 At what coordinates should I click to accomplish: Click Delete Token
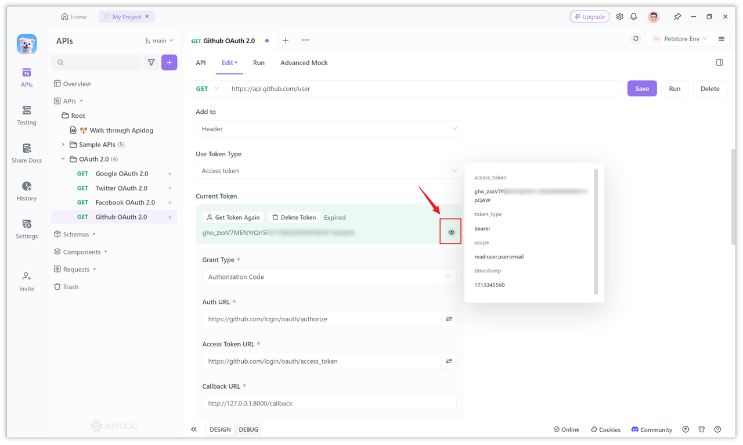pos(294,217)
